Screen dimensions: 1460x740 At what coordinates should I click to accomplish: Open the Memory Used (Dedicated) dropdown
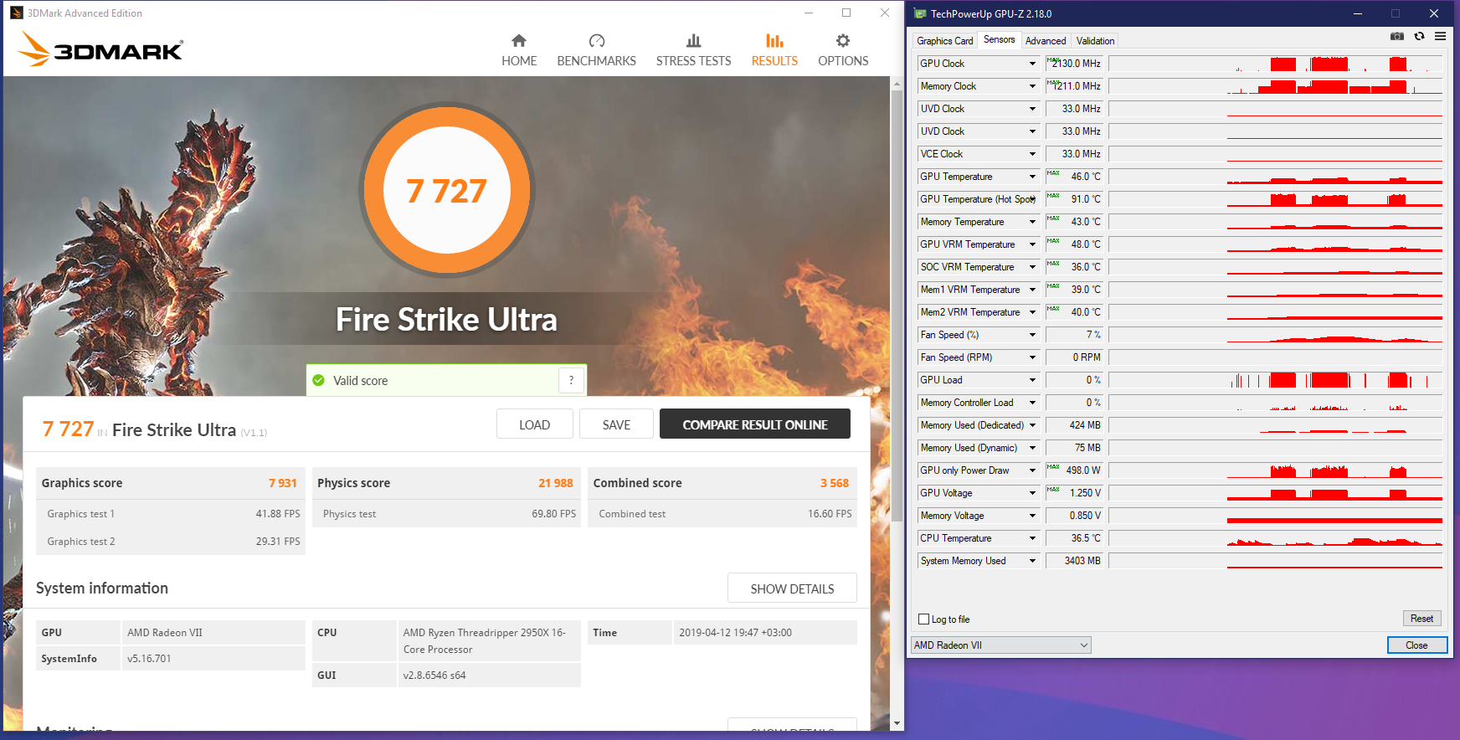pyautogui.click(x=1032, y=425)
